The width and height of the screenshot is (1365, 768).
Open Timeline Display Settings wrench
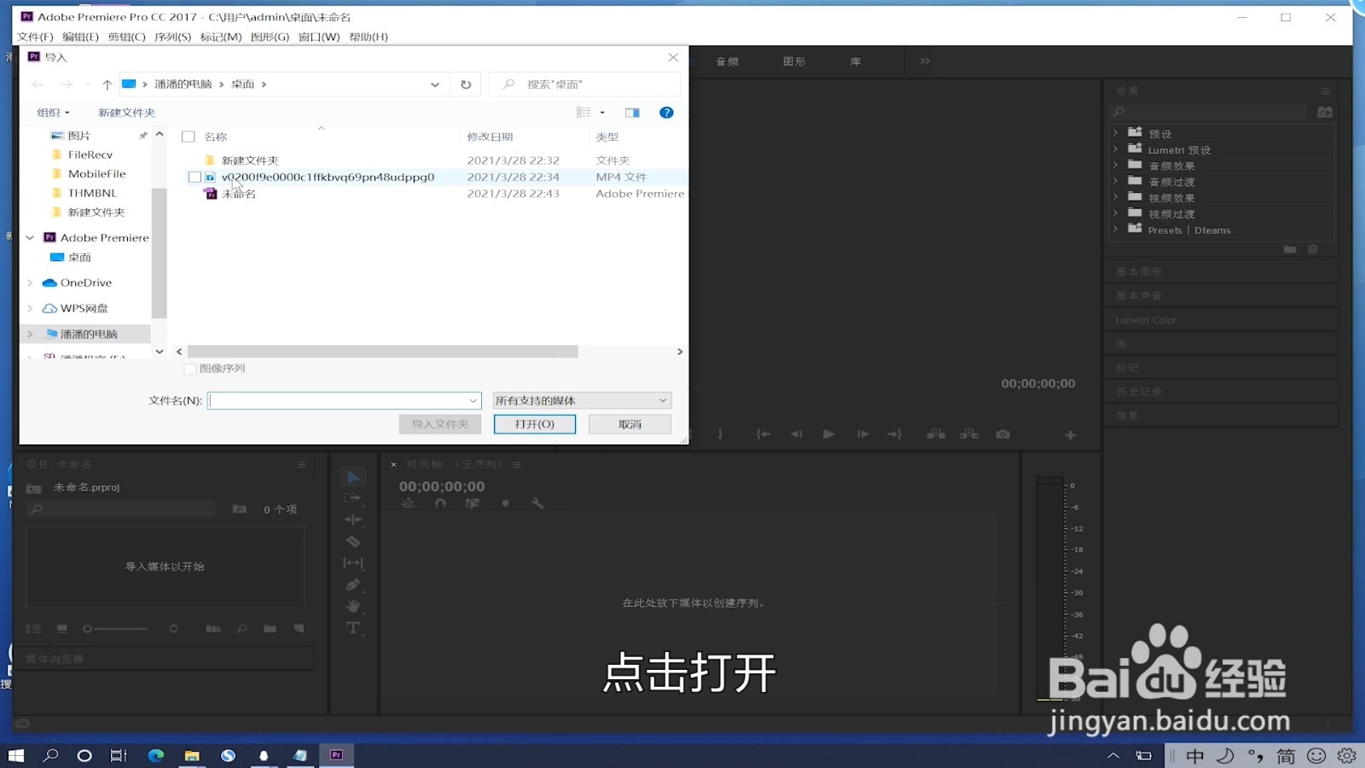[x=537, y=503]
